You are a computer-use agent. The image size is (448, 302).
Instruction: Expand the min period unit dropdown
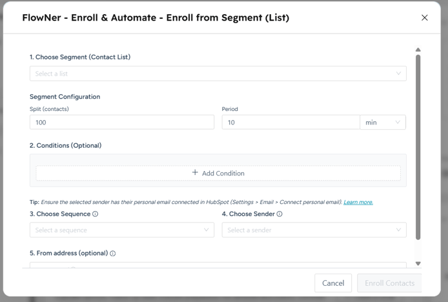click(383, 123)
